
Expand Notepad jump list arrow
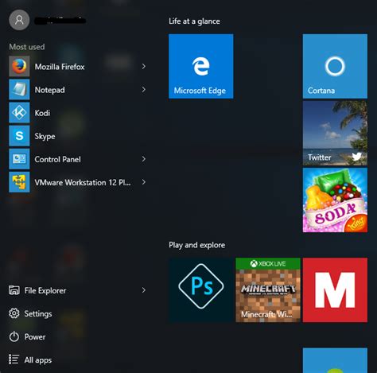(144, 90)
